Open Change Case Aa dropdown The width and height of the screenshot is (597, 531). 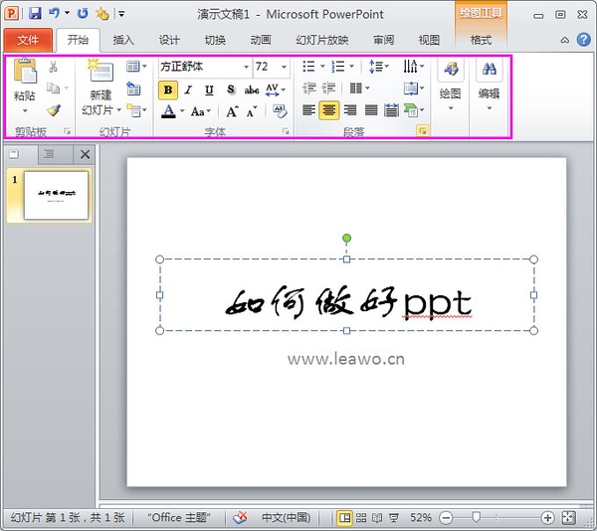tap(201, 111)
